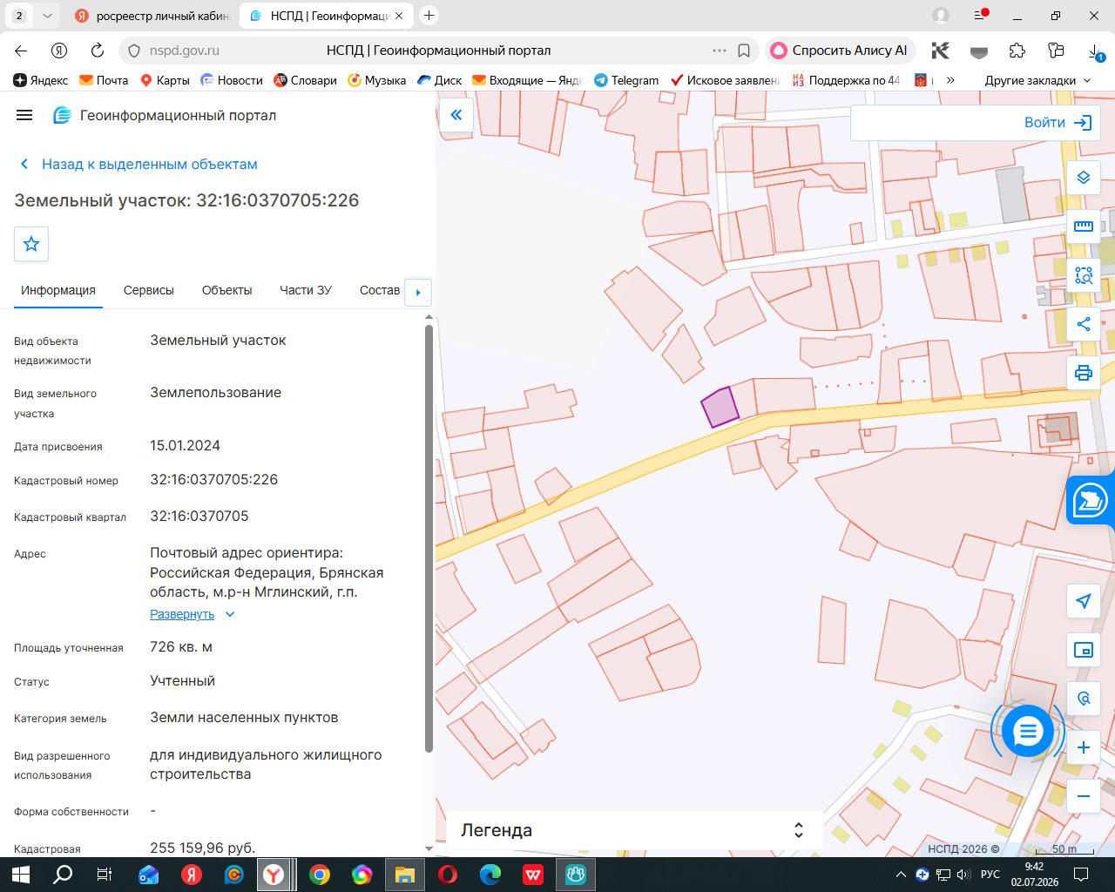Open the Другие закладки bookmarks dropdown
The height and width of the screenshot is (892, 1115).
[x=1037, y=80]
